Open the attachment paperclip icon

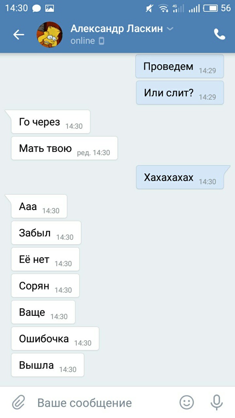tap(19, 403)
